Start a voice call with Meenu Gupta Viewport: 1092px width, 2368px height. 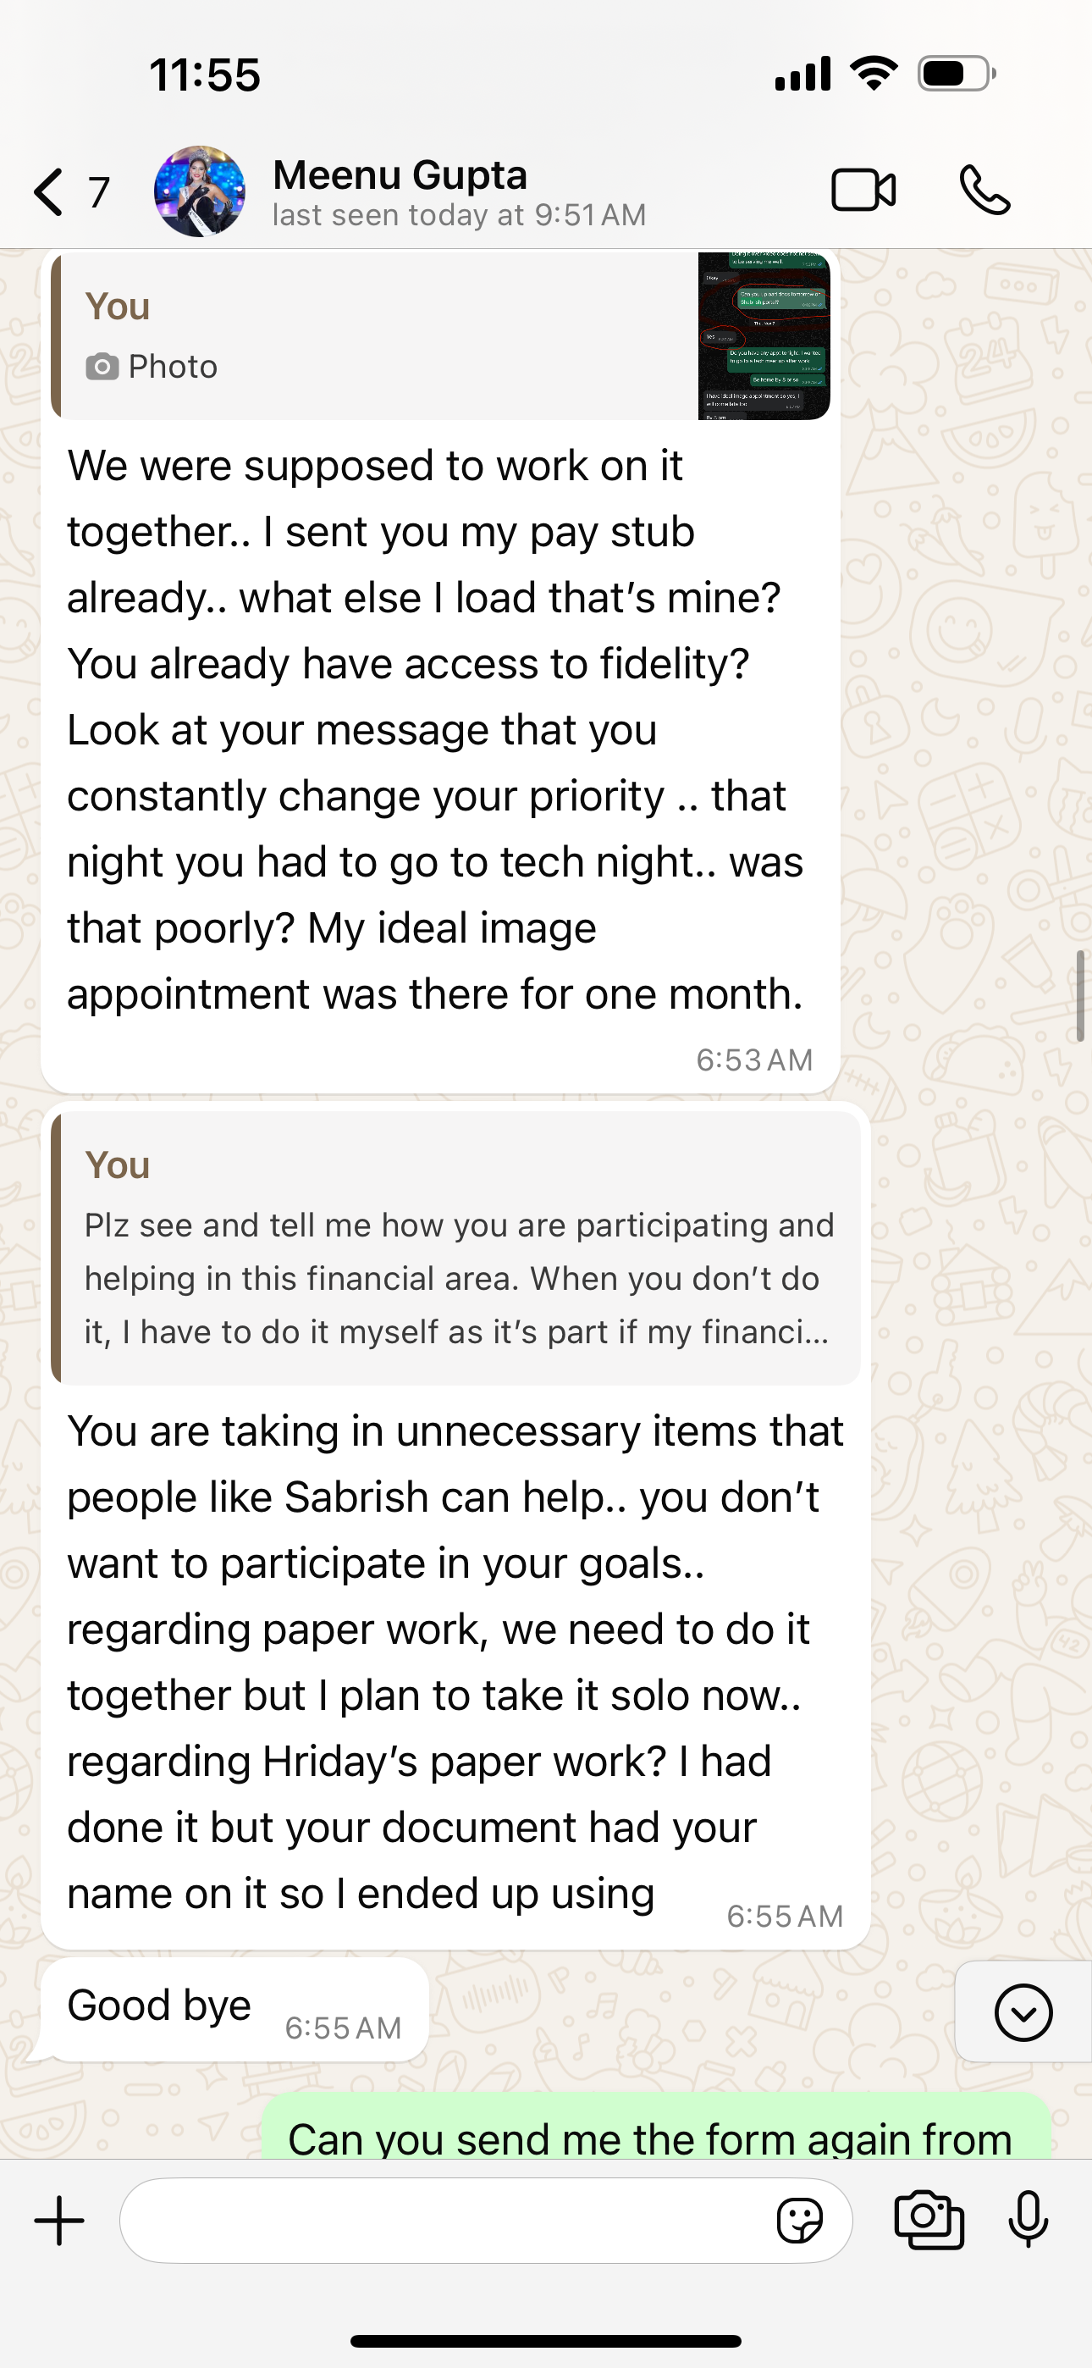(984, 191)
